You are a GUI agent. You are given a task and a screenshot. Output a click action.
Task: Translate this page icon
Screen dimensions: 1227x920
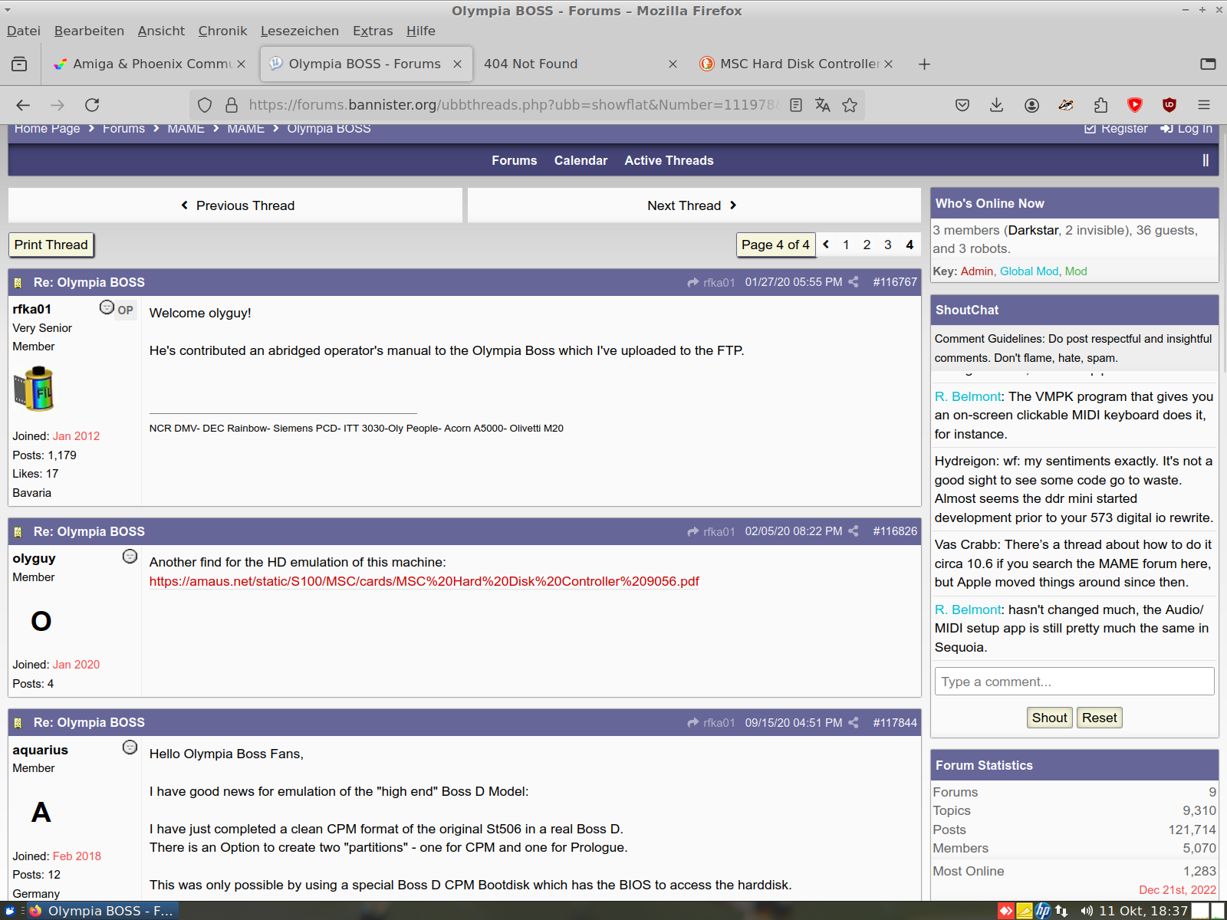823,105
